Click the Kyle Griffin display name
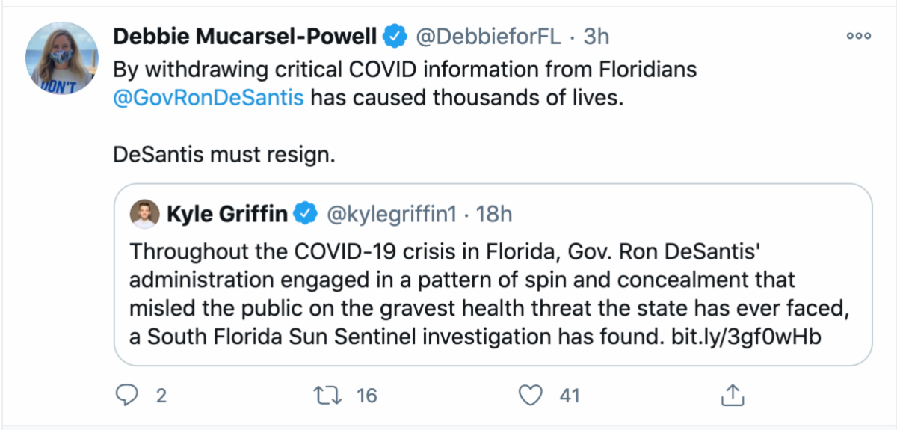The width and height of the screenshot is (897, 430). [227, 214]
